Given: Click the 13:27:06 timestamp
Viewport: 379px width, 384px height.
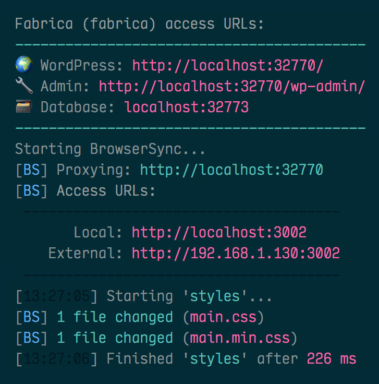Looking at the screenshot, I should (x=56, y=359).
